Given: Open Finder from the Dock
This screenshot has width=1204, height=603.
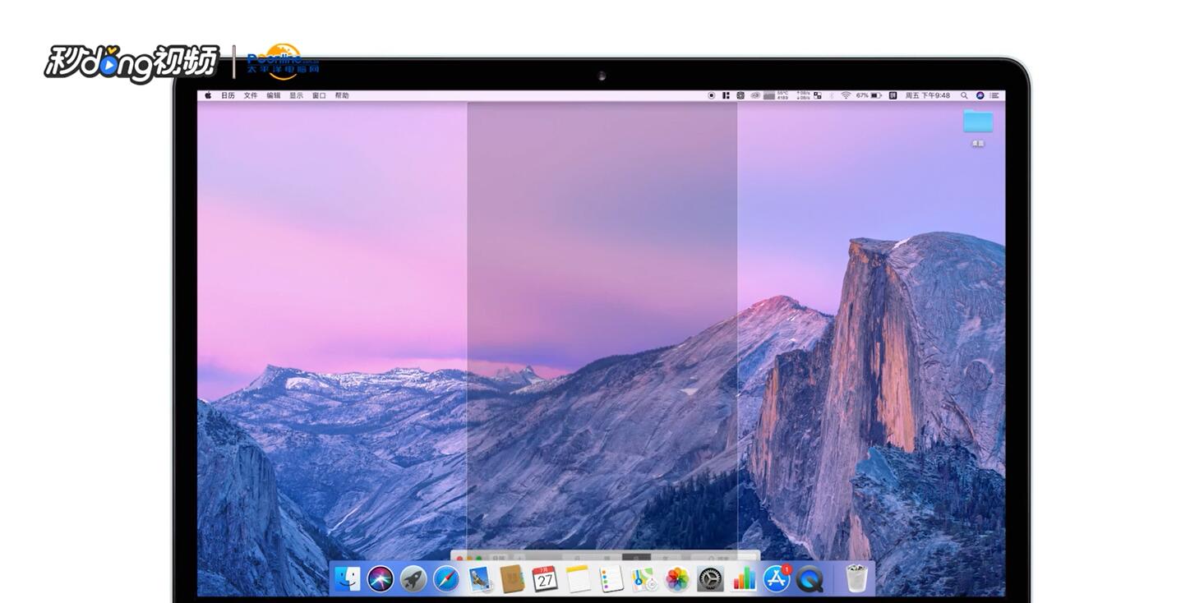Looking at the screenshot, I should pos(347,578).
